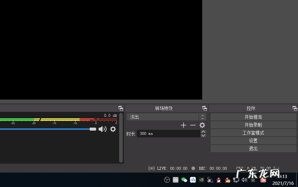This screenshot has width=298, height=187.
Task: Open transition properties gear icon
Action: click(202, 125)
